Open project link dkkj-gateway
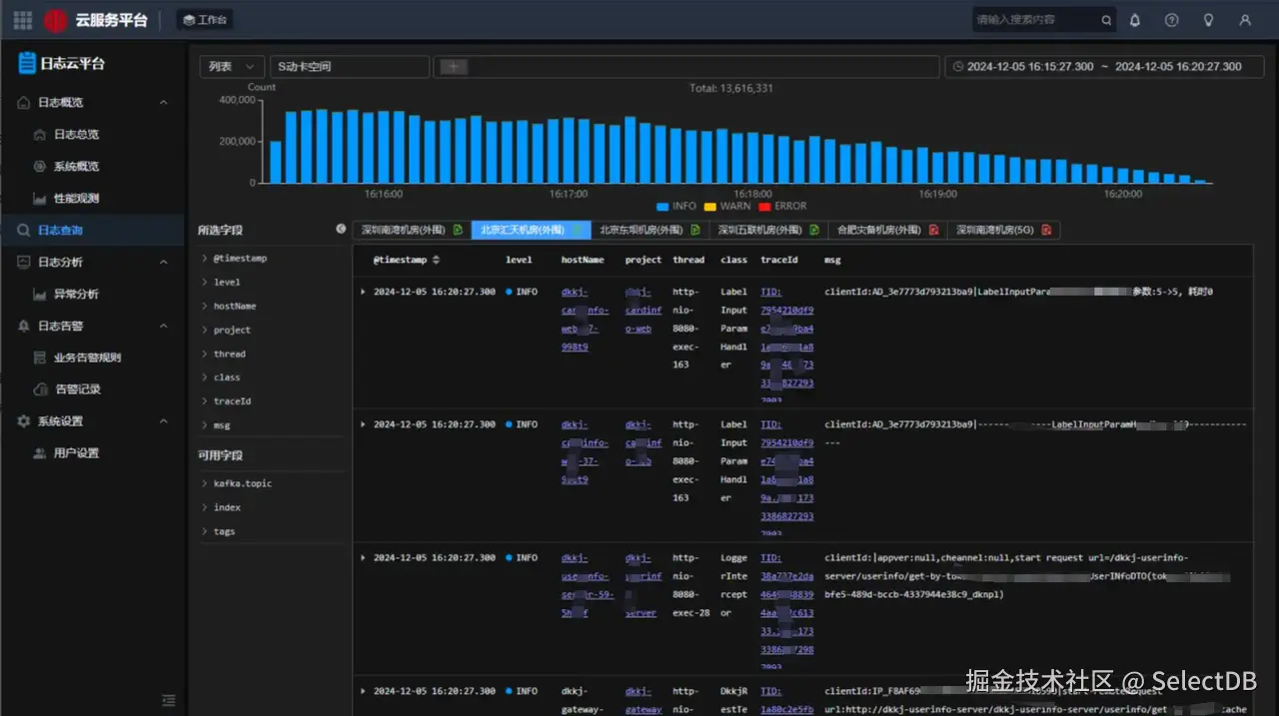This screenshot has width=1279, height=716. (x=643, y=700)
